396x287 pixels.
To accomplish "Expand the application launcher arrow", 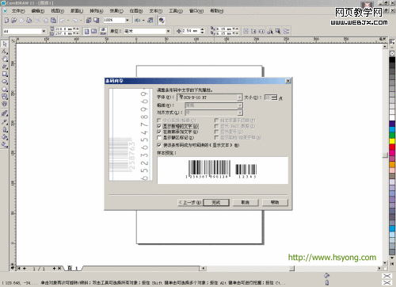I will click(x=143, y=20).
